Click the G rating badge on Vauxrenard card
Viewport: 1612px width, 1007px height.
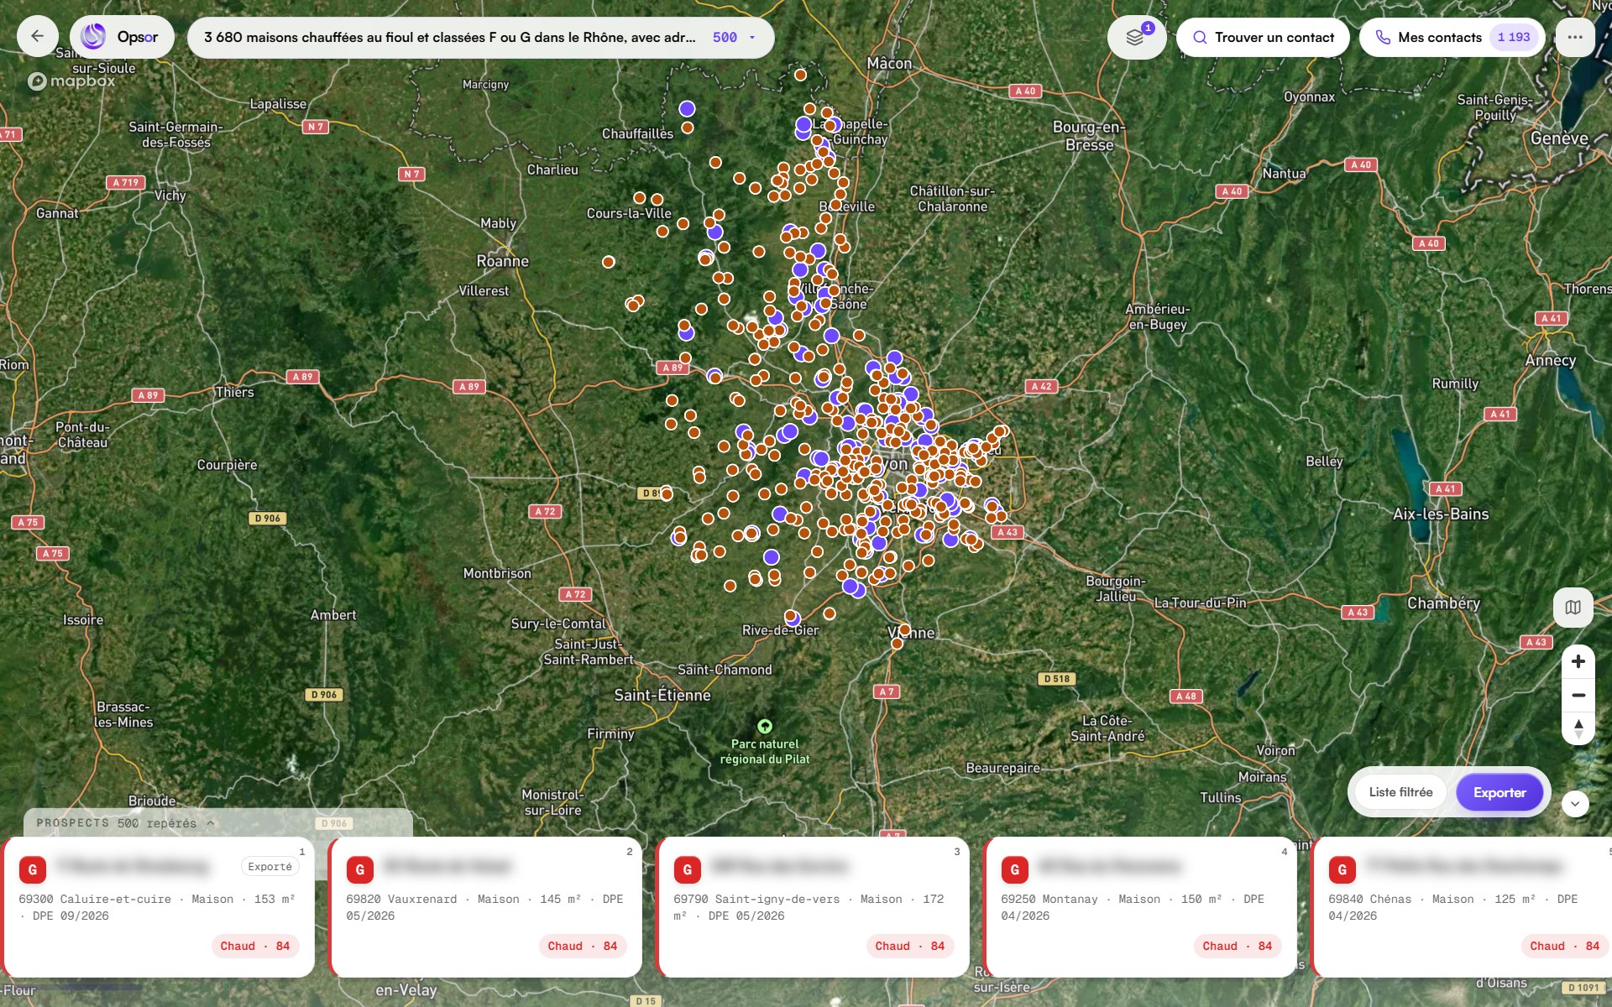tap(360, 869)
